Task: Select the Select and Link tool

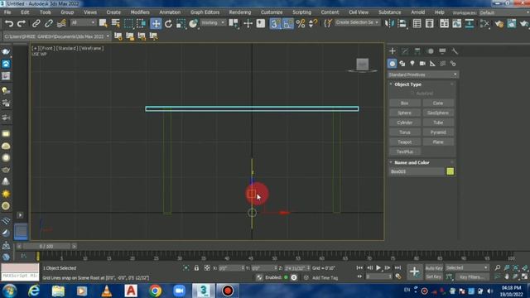Action: (36, 23)
